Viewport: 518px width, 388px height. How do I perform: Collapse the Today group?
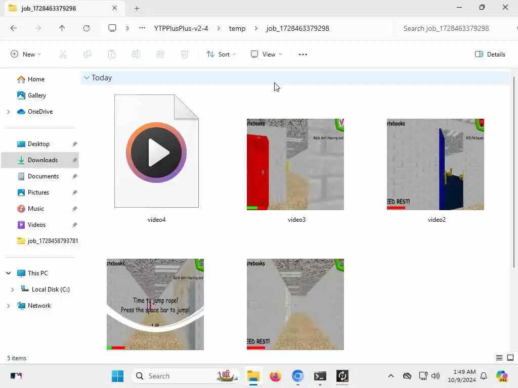point(87,78)
